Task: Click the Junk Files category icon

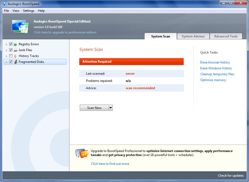Action: tap(16, 50)
